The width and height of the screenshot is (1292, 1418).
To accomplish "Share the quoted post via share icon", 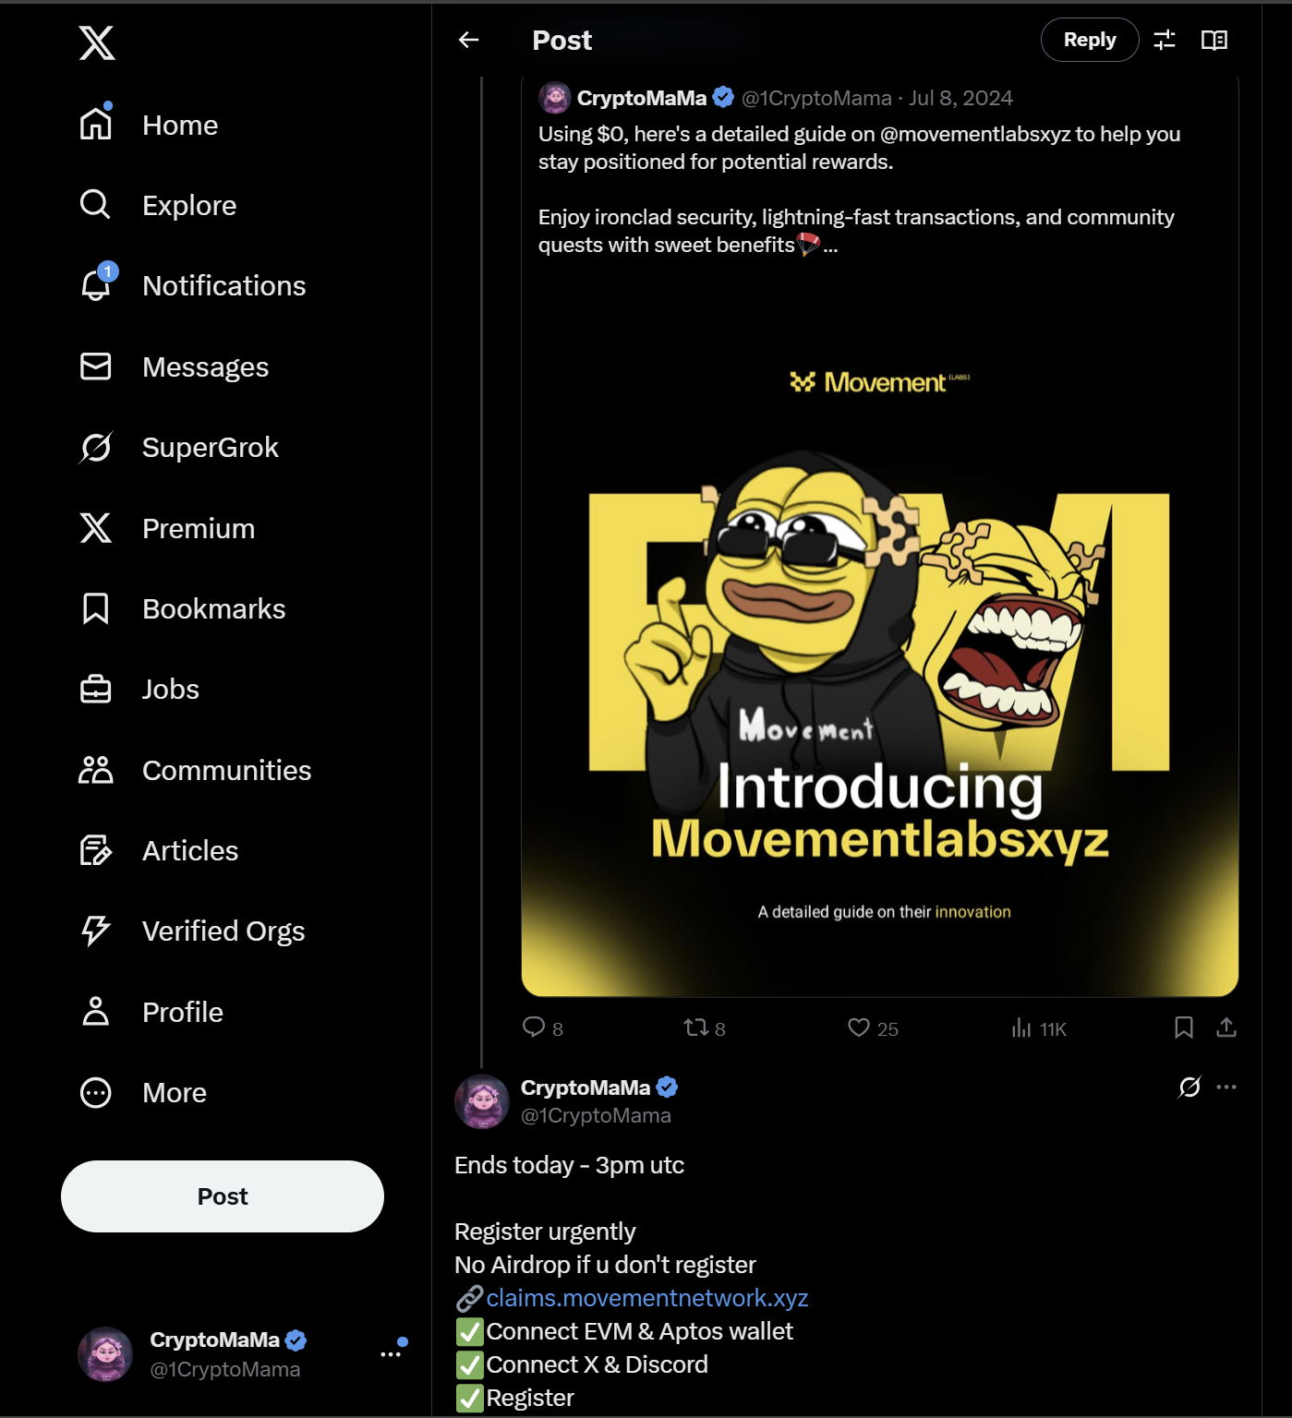I will click(x=1226, y=1027).
